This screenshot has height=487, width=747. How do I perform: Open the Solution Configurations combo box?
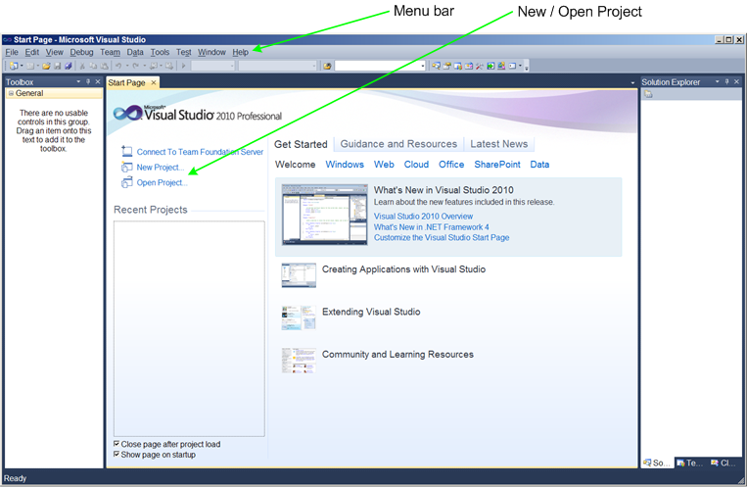click(x=213, y=66)
